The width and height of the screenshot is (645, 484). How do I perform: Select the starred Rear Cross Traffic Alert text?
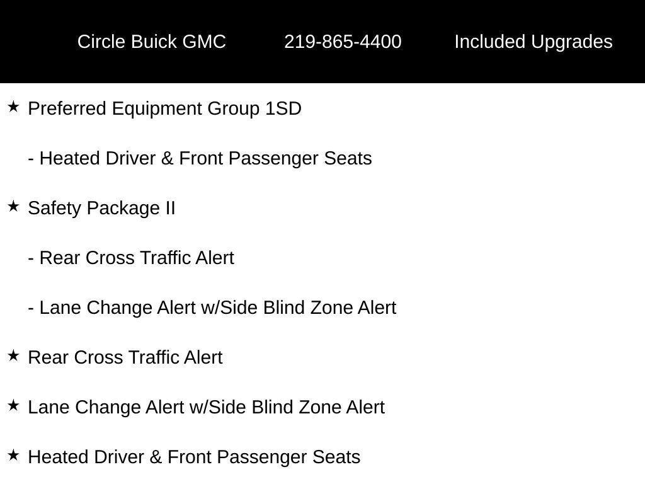[125, 357]
